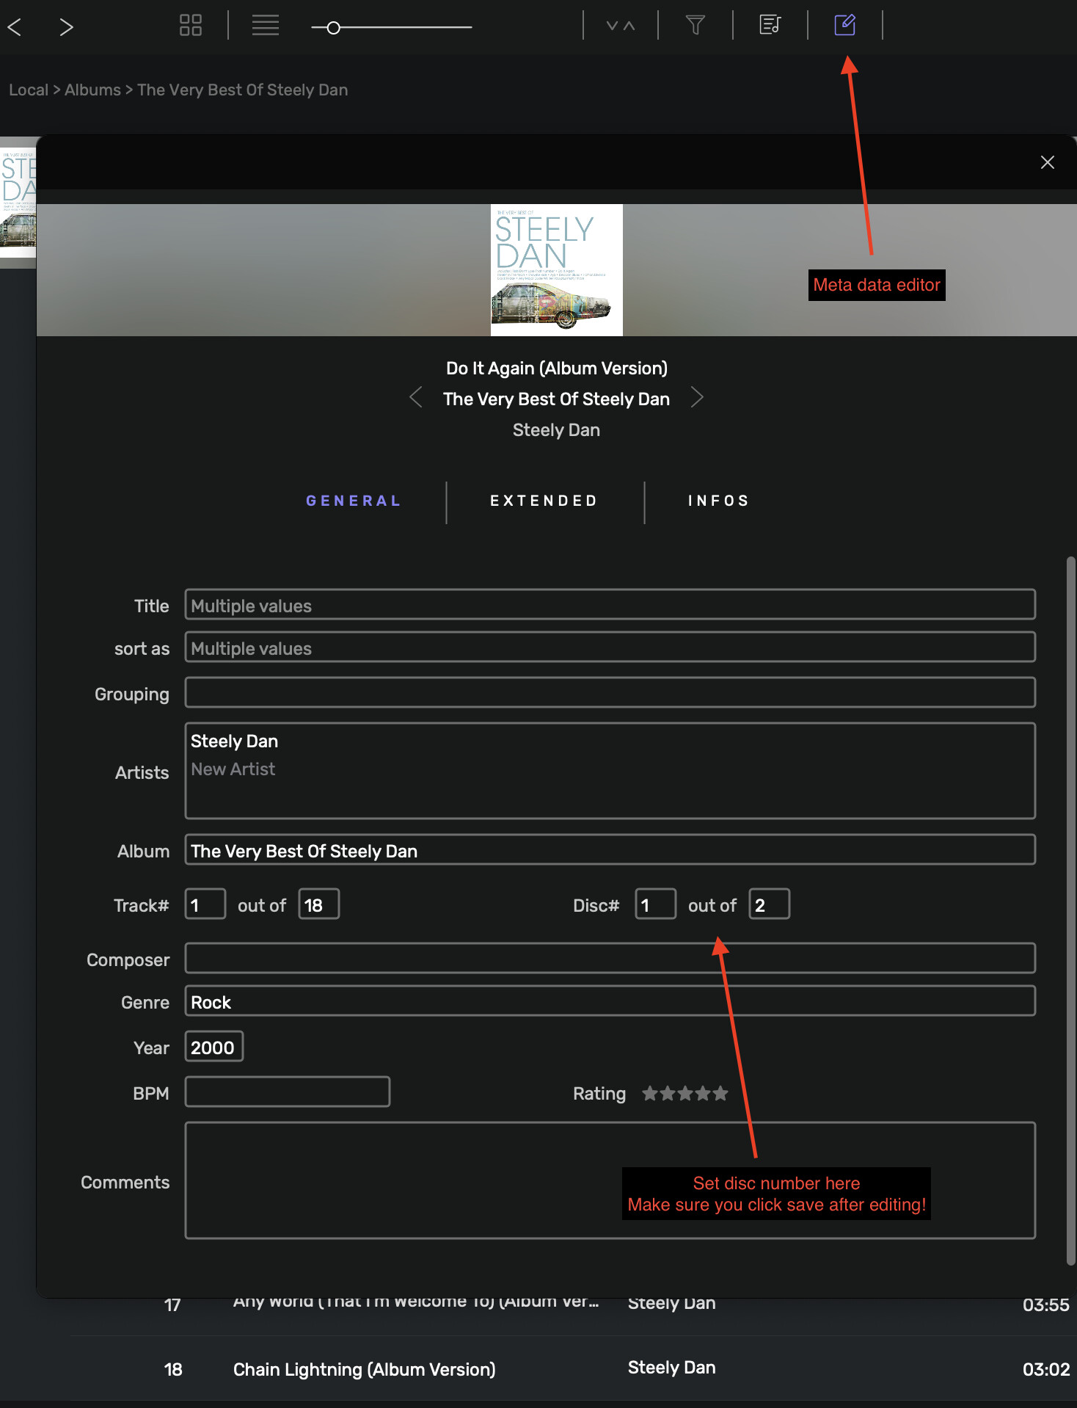Viewport: 1077px width, 1408px height.
Task: Click the Steely Dan album cover thumbnail
Action: coord(557,270)
